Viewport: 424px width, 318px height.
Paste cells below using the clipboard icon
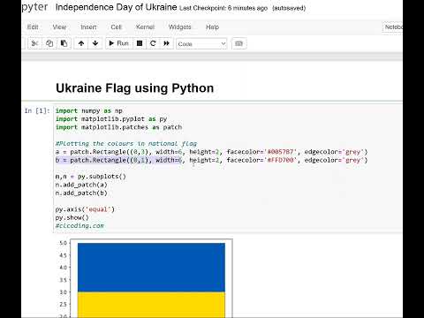64,43
